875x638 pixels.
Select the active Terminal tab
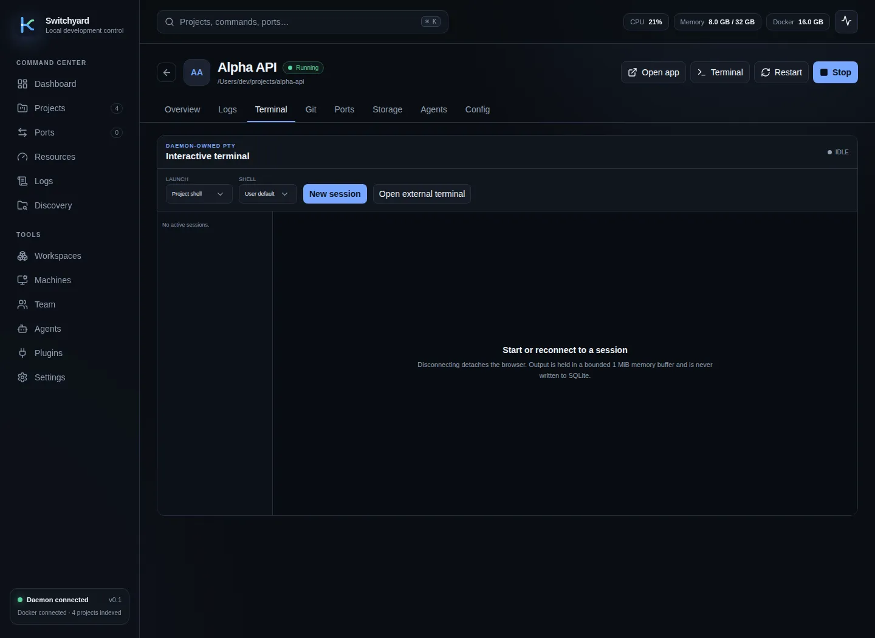271,109
